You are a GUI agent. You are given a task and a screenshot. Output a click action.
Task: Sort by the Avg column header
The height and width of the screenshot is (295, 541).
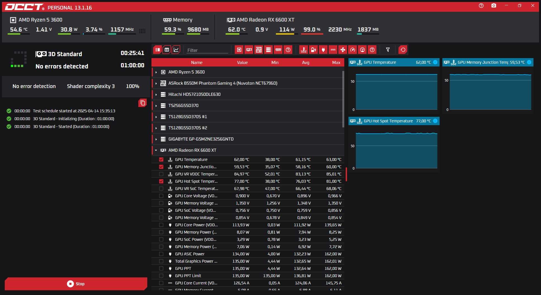306,63
